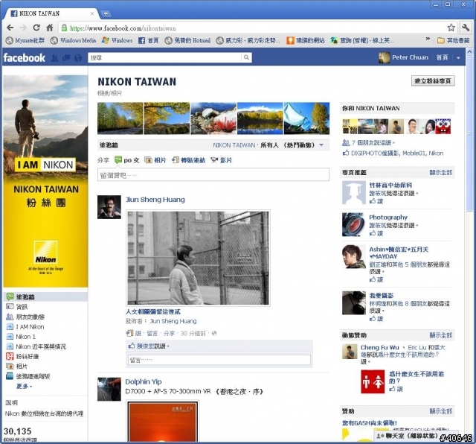Click Peter Chuan profile picture icon
476x444 pixels.
[x=384, y=57]
